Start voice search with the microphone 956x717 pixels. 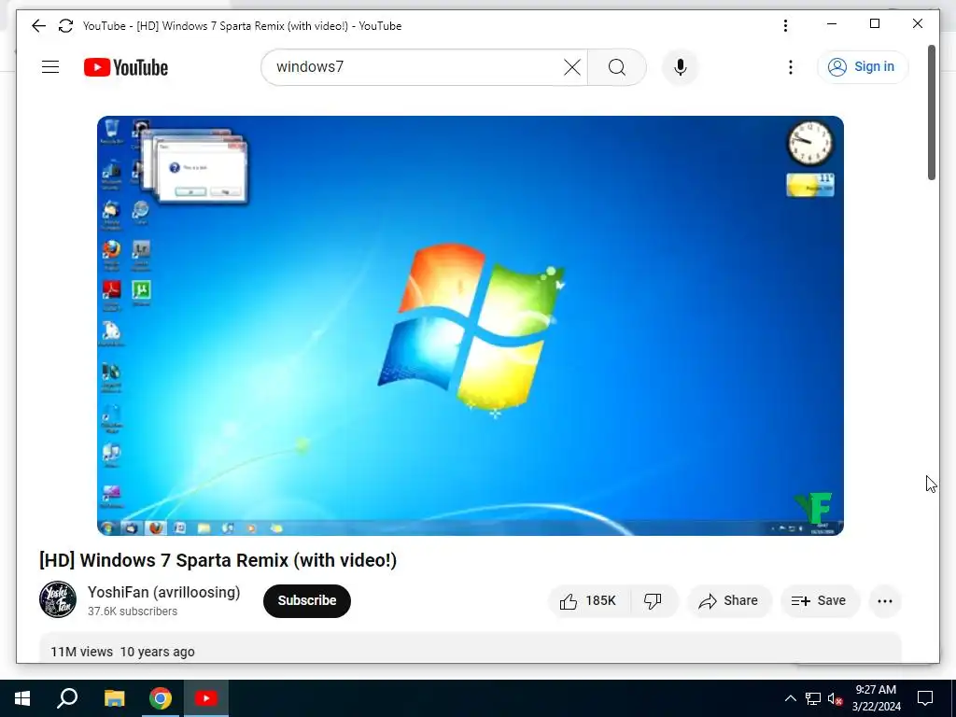[681, 67]
